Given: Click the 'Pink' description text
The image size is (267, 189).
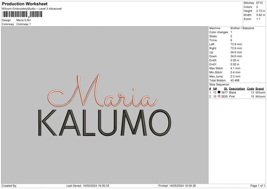Looking at the screenshot, I should [232, 97].
